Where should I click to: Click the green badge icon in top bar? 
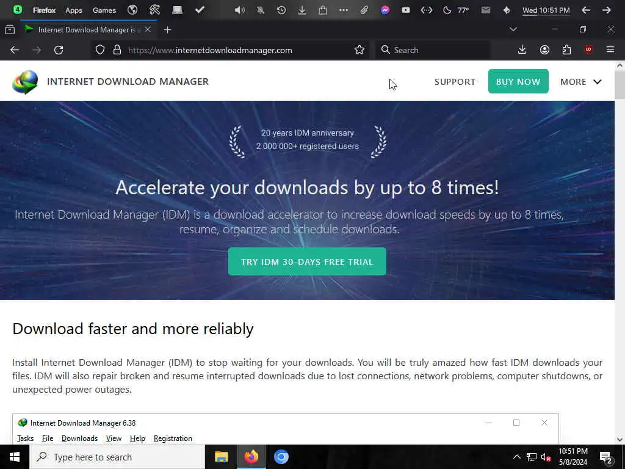point(18,10)
